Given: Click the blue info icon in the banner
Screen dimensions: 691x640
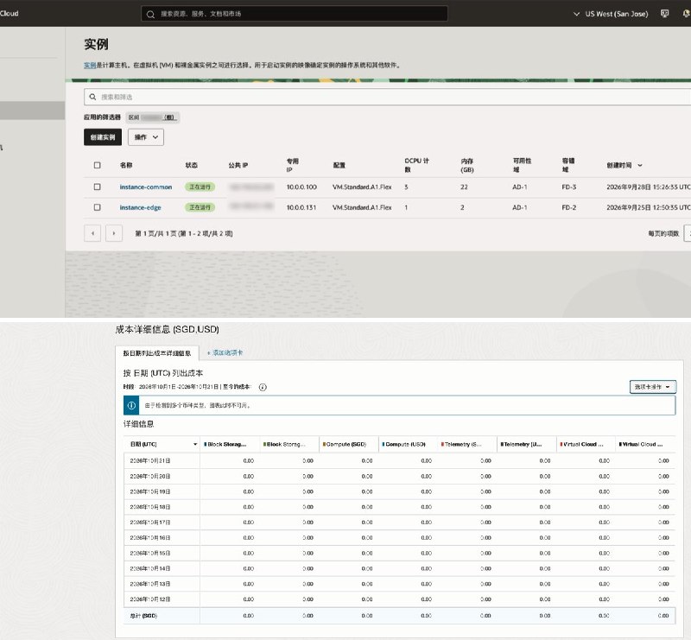Looking at the screenshot, I should coord(131,405).
